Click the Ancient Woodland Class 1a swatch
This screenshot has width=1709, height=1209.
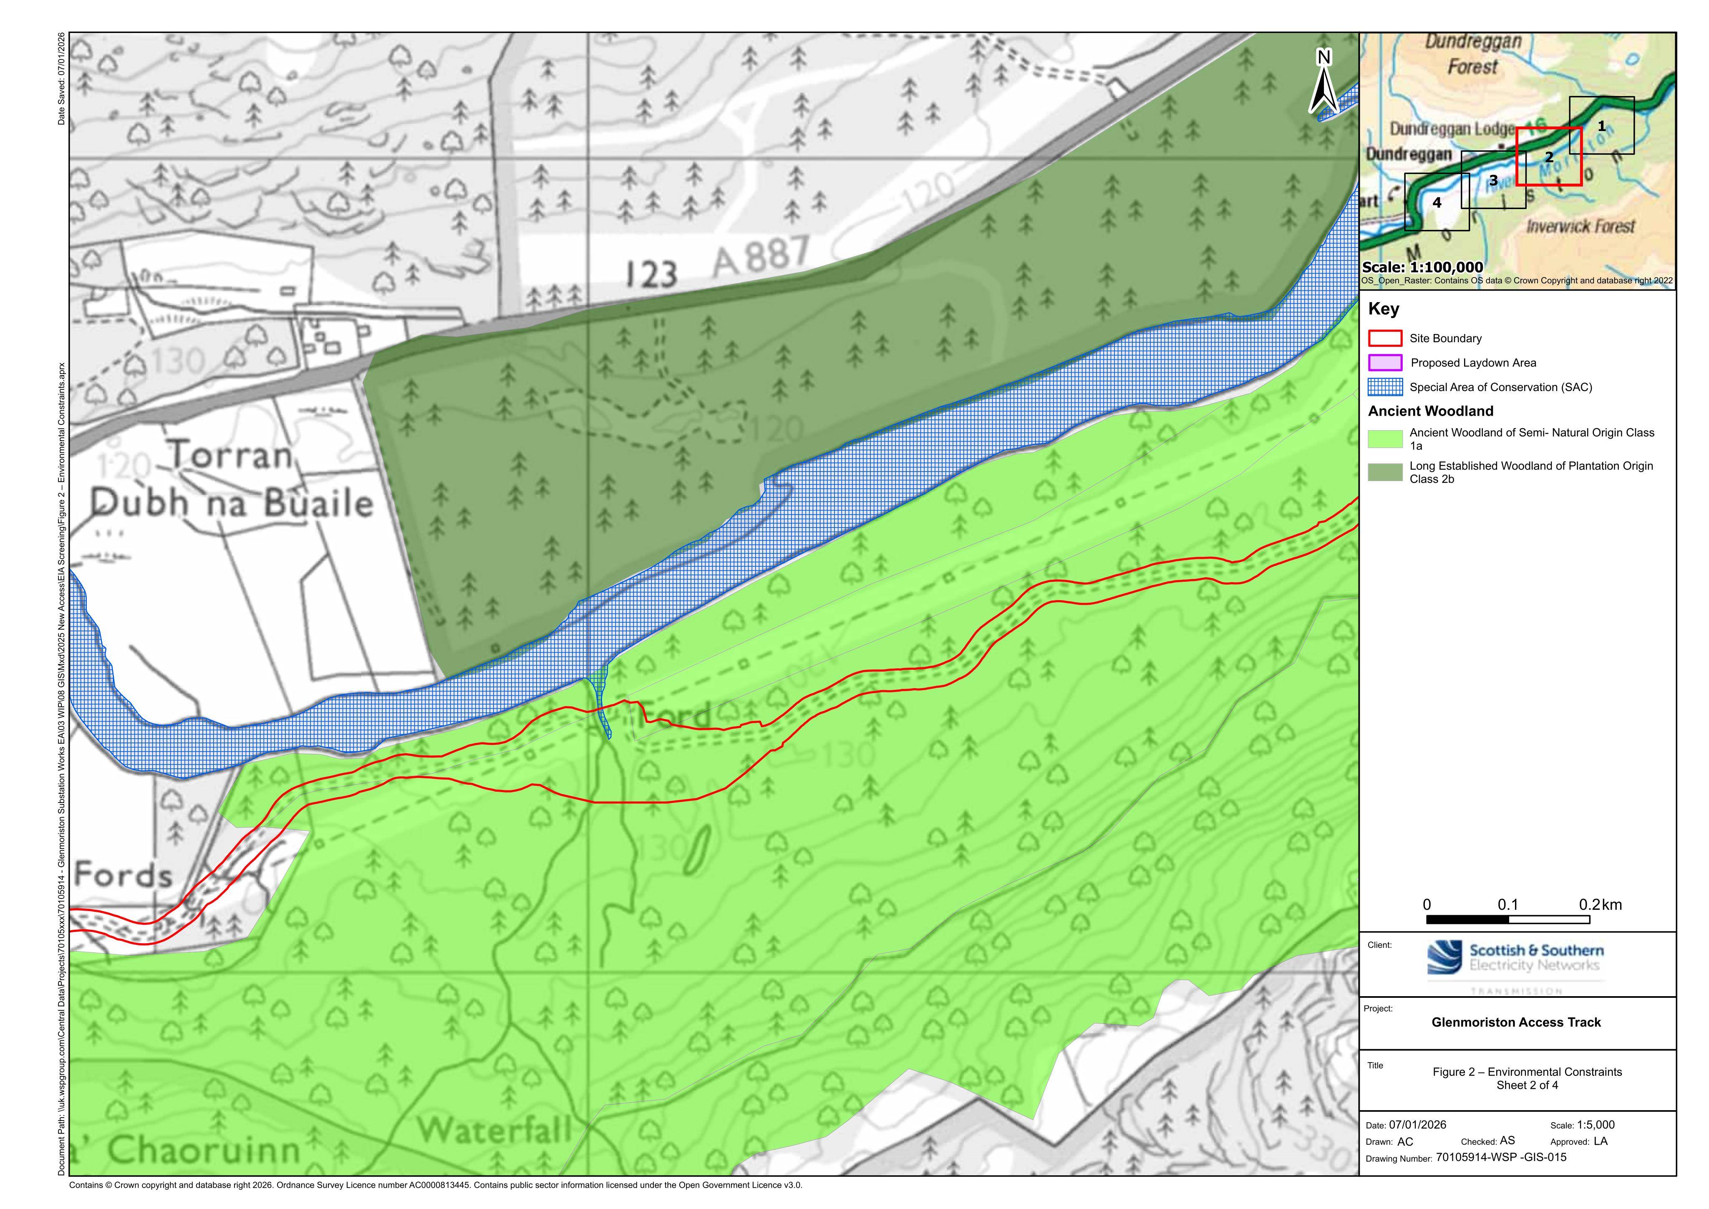[x=1385, y=439]
